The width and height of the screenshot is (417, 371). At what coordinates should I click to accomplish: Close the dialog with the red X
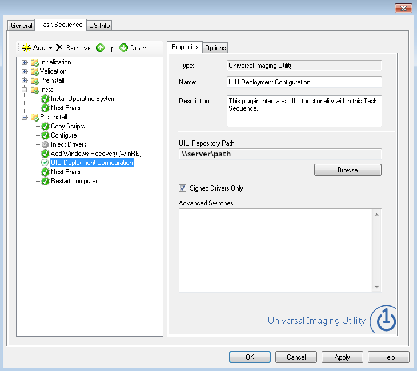pos(403,8)
